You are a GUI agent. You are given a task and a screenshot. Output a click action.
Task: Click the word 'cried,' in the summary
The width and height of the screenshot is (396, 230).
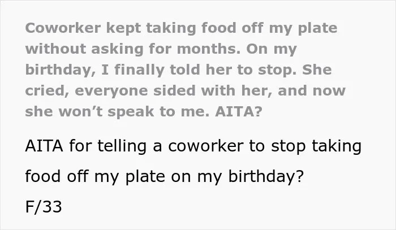pyautogui.click(x=47, y=91)
